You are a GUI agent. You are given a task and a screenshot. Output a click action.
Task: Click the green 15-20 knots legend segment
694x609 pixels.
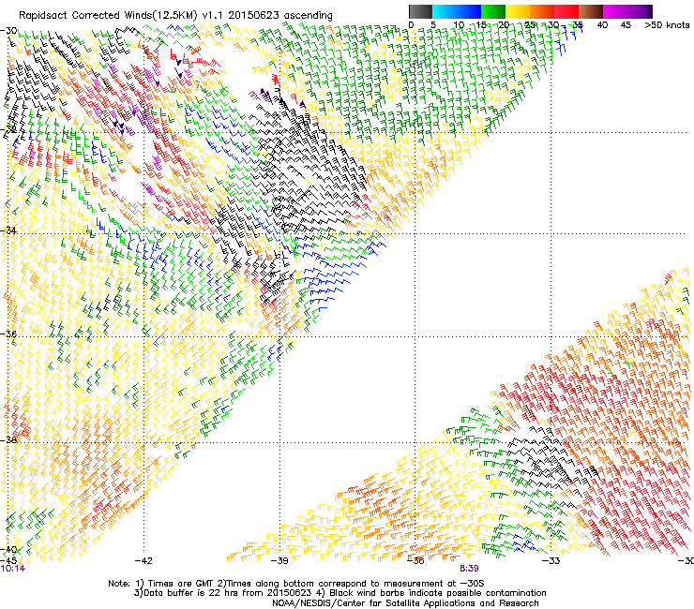pos(493,11)
